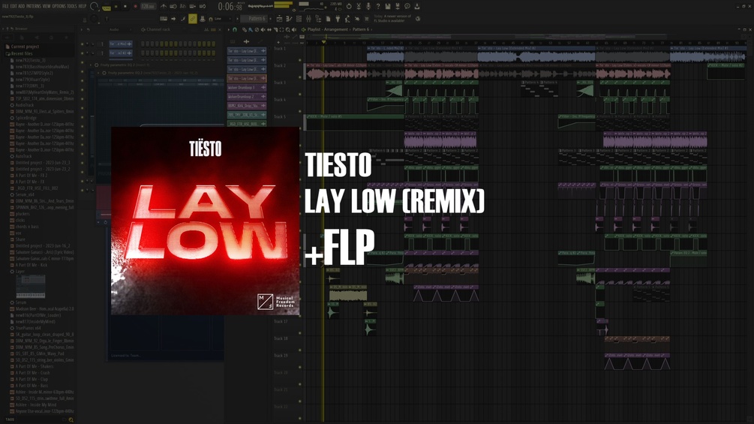Click the playlist magnet snap icon
Viewport: 754px width, 424px height.
point(235,30)
